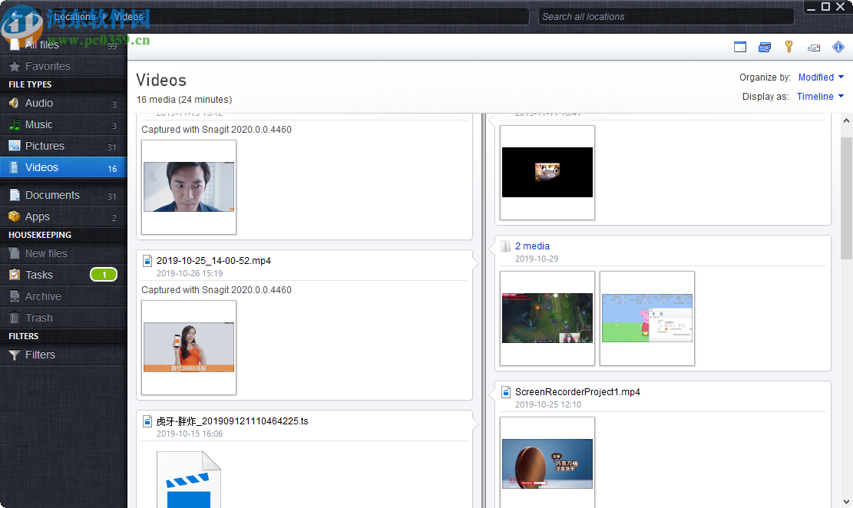The width and height of the screenshot is (853, 508).
Task: Select the ScreenRecorderProject1.mp4 video thumbnail
Action: [547, 463]
